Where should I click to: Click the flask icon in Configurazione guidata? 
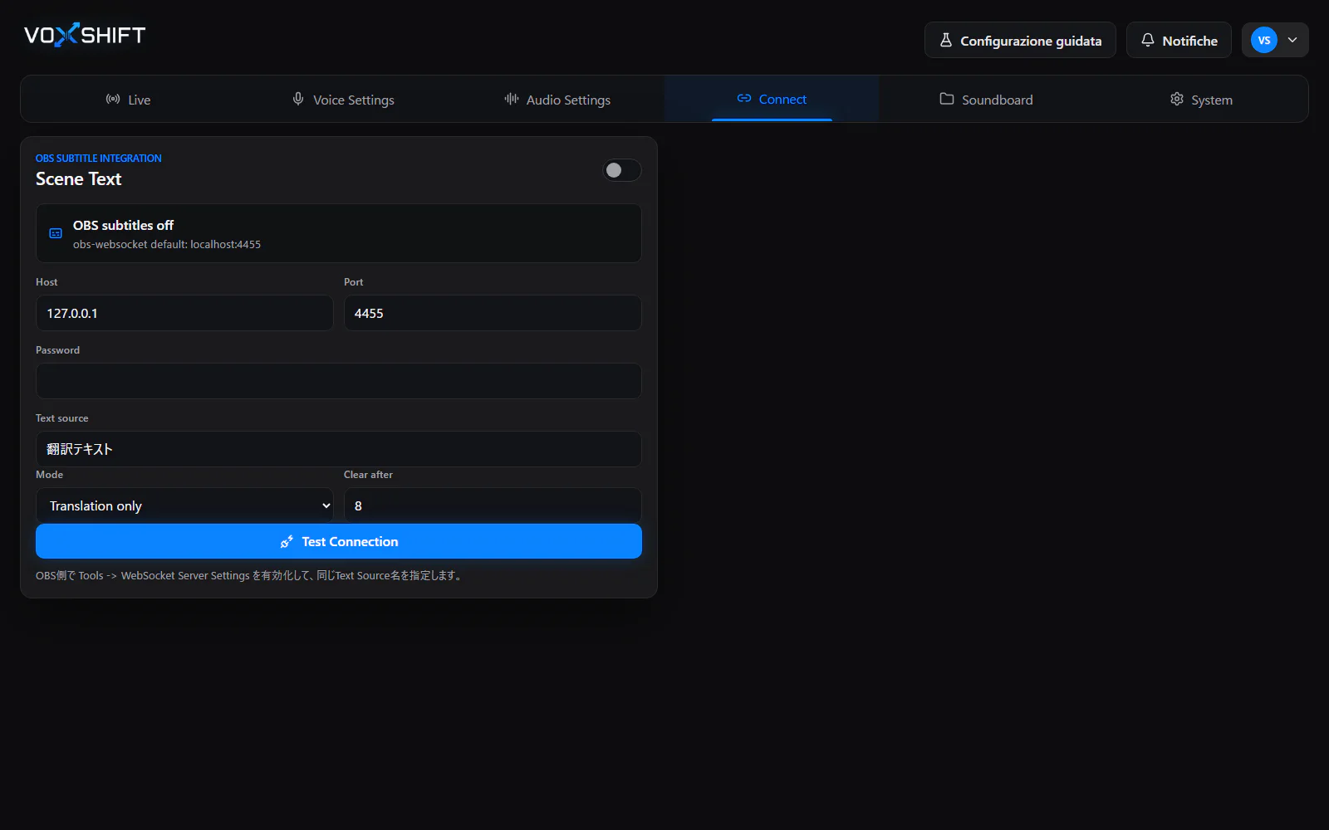tap(945, 40)
